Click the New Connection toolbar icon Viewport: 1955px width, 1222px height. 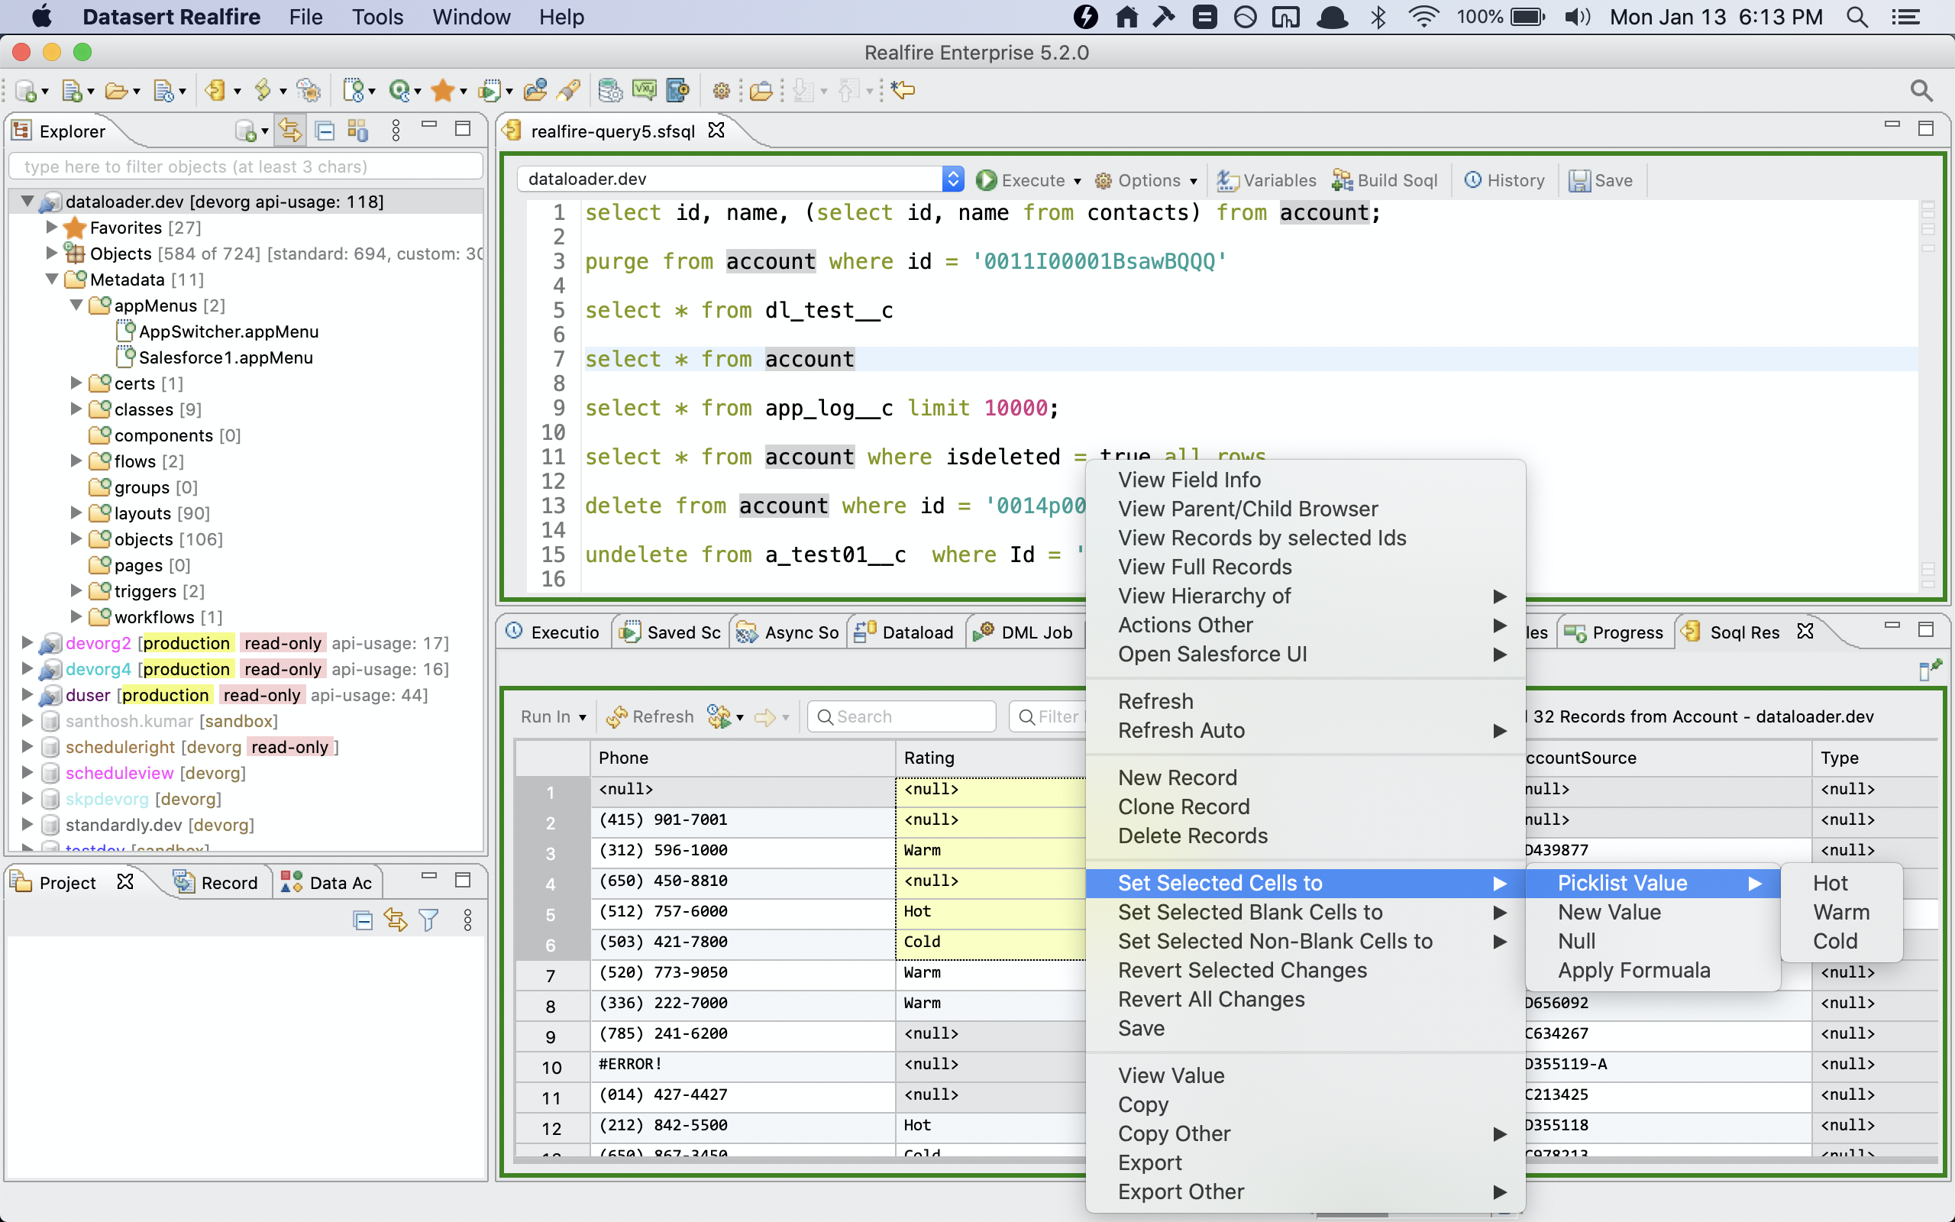[27, 91]
